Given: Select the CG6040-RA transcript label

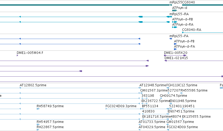Looking at the screenshot, I should [192, 30].
